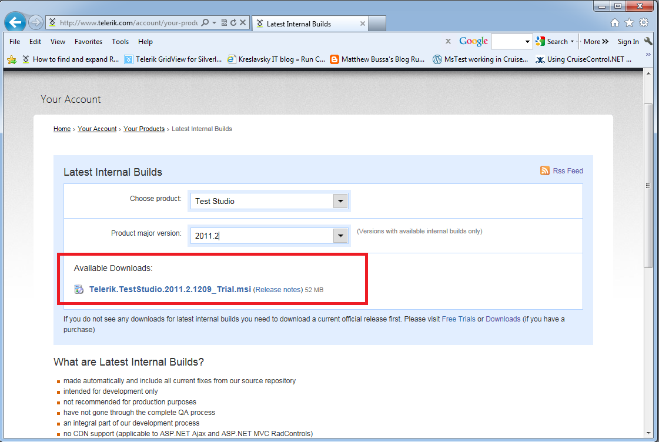This screenshot has height=442, width=659.
Task: Select the Latest Internal Builds tab
Action: [x=310, y=24]
